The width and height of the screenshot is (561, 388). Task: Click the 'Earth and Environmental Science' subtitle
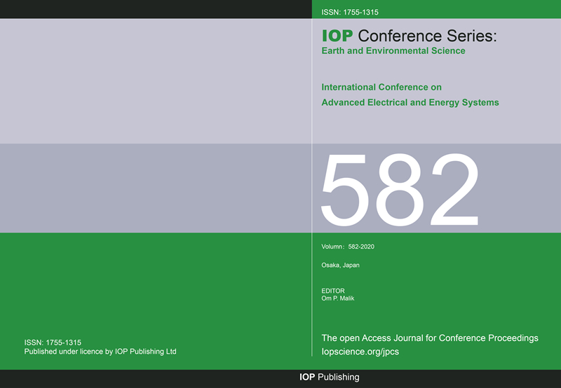click(x=393, y=50)
